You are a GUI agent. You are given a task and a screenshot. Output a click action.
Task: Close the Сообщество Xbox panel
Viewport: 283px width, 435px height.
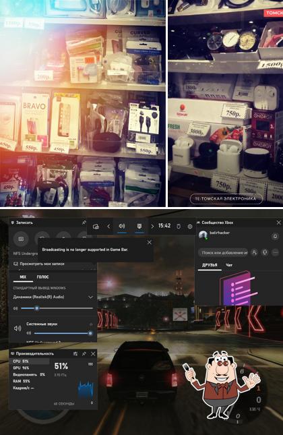point(278,223)
